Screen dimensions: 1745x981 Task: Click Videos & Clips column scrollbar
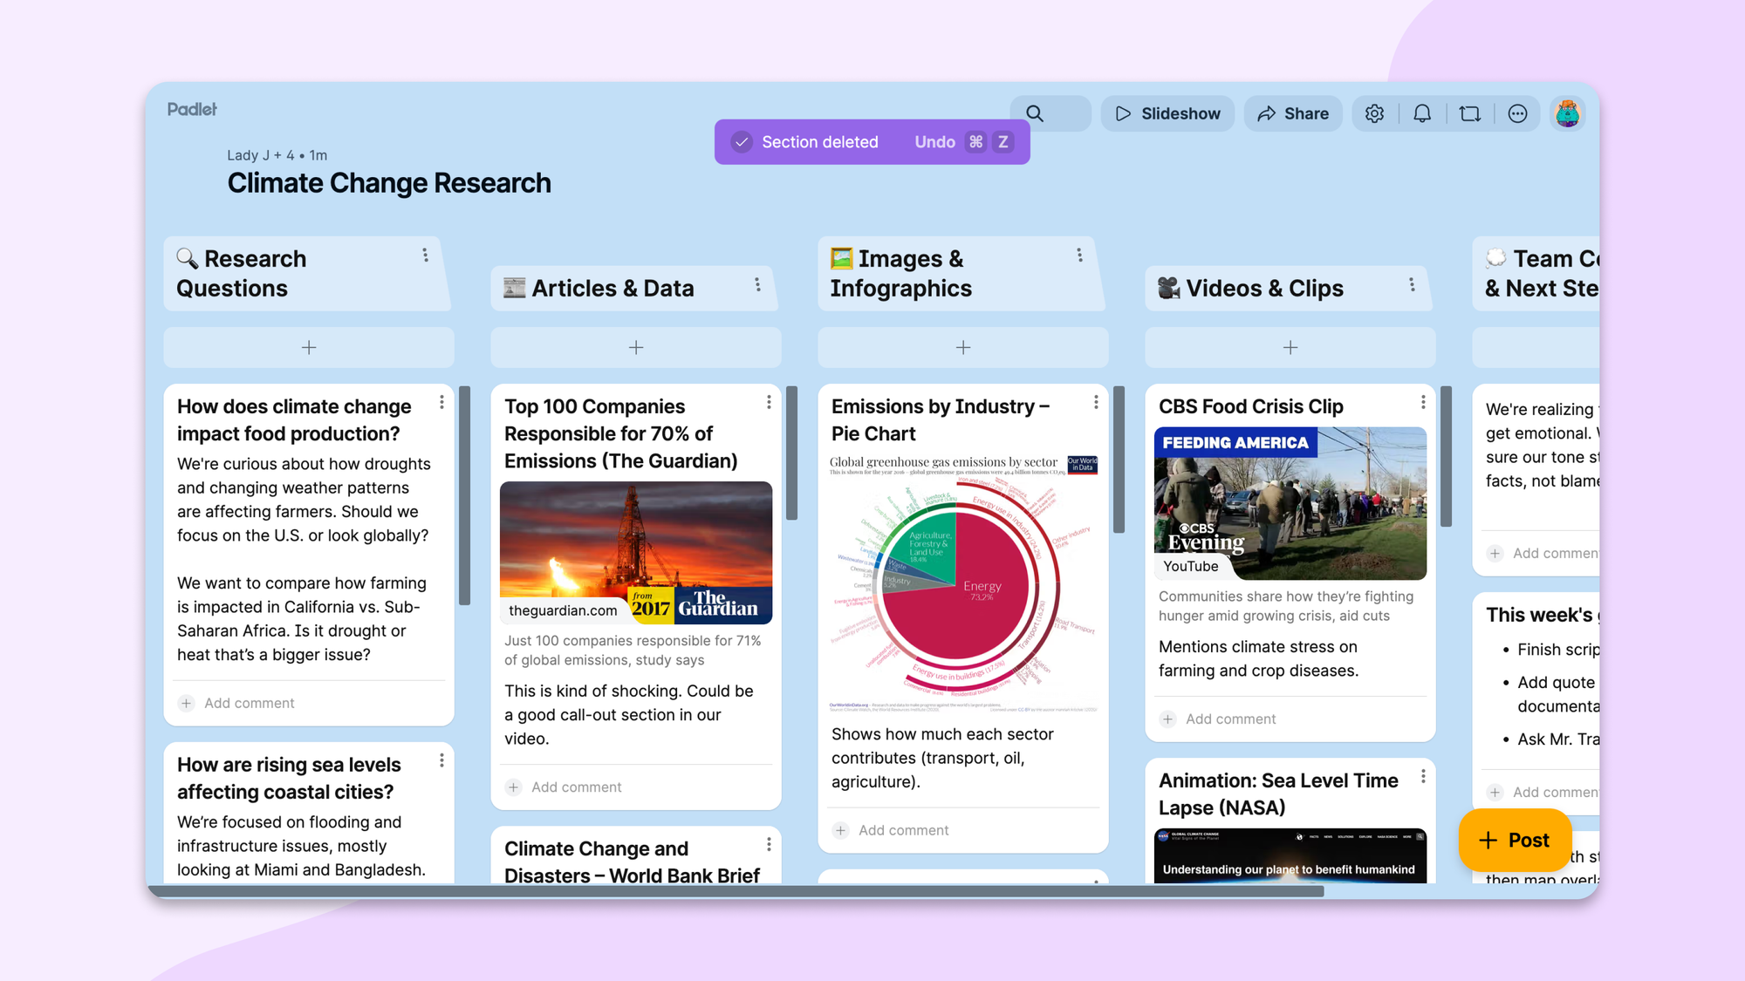pos(1447,456)
